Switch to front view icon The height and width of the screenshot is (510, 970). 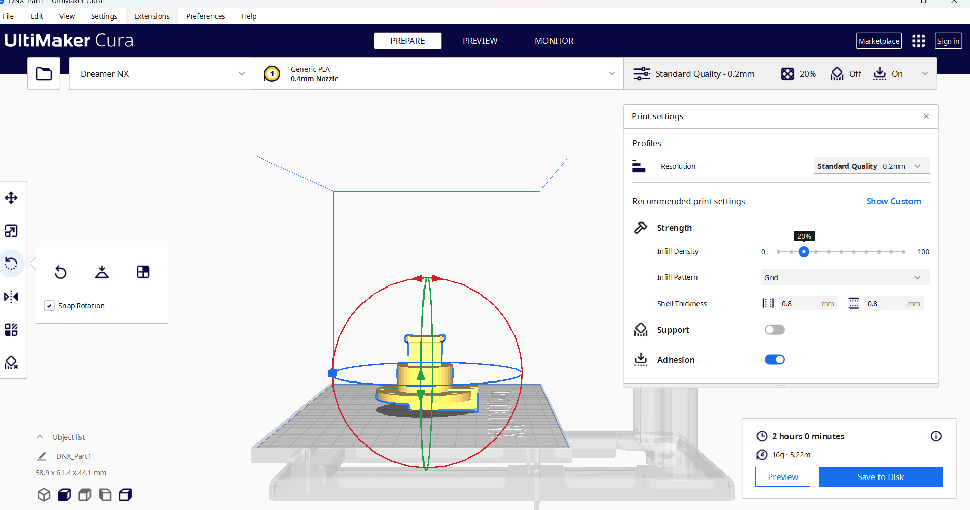65,495
